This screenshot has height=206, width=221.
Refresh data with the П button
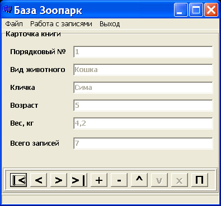[x=200, y=180]
